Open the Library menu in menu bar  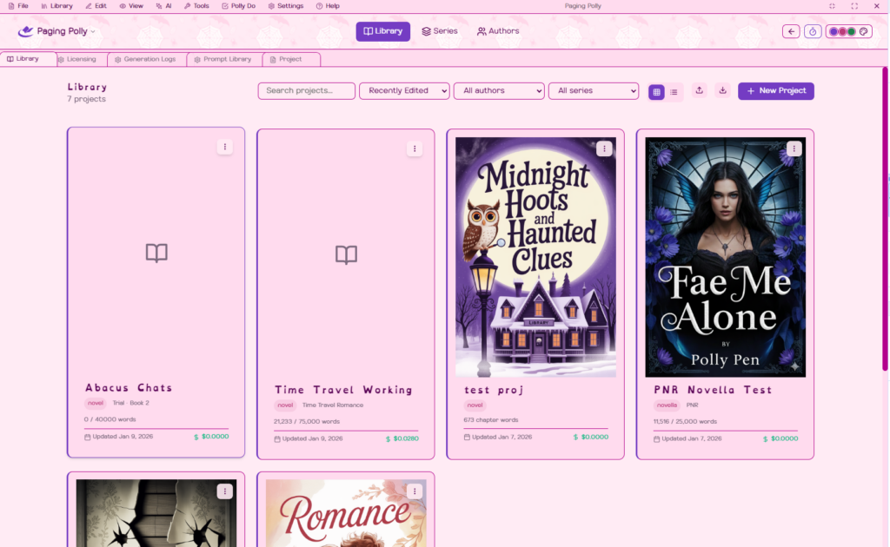(x=56, y=6)
